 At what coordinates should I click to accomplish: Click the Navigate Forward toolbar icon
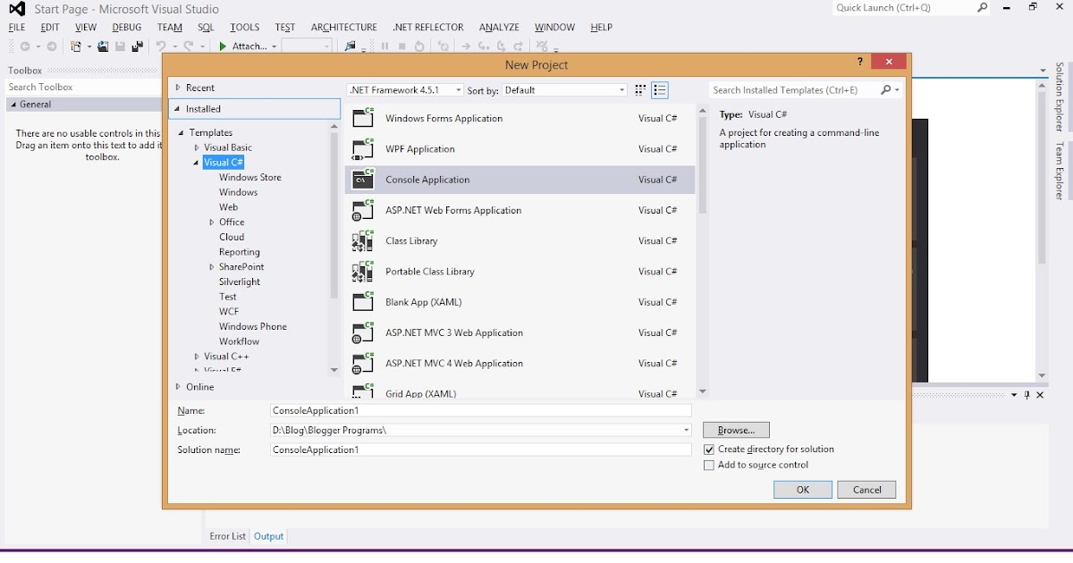click(52, 46)
